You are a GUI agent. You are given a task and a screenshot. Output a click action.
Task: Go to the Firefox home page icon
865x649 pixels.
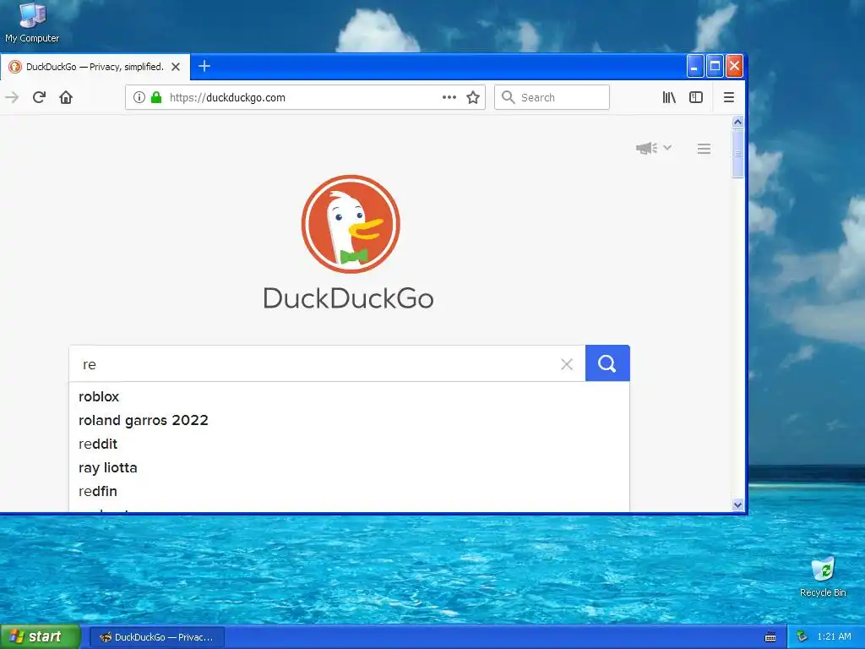(66, 98)
